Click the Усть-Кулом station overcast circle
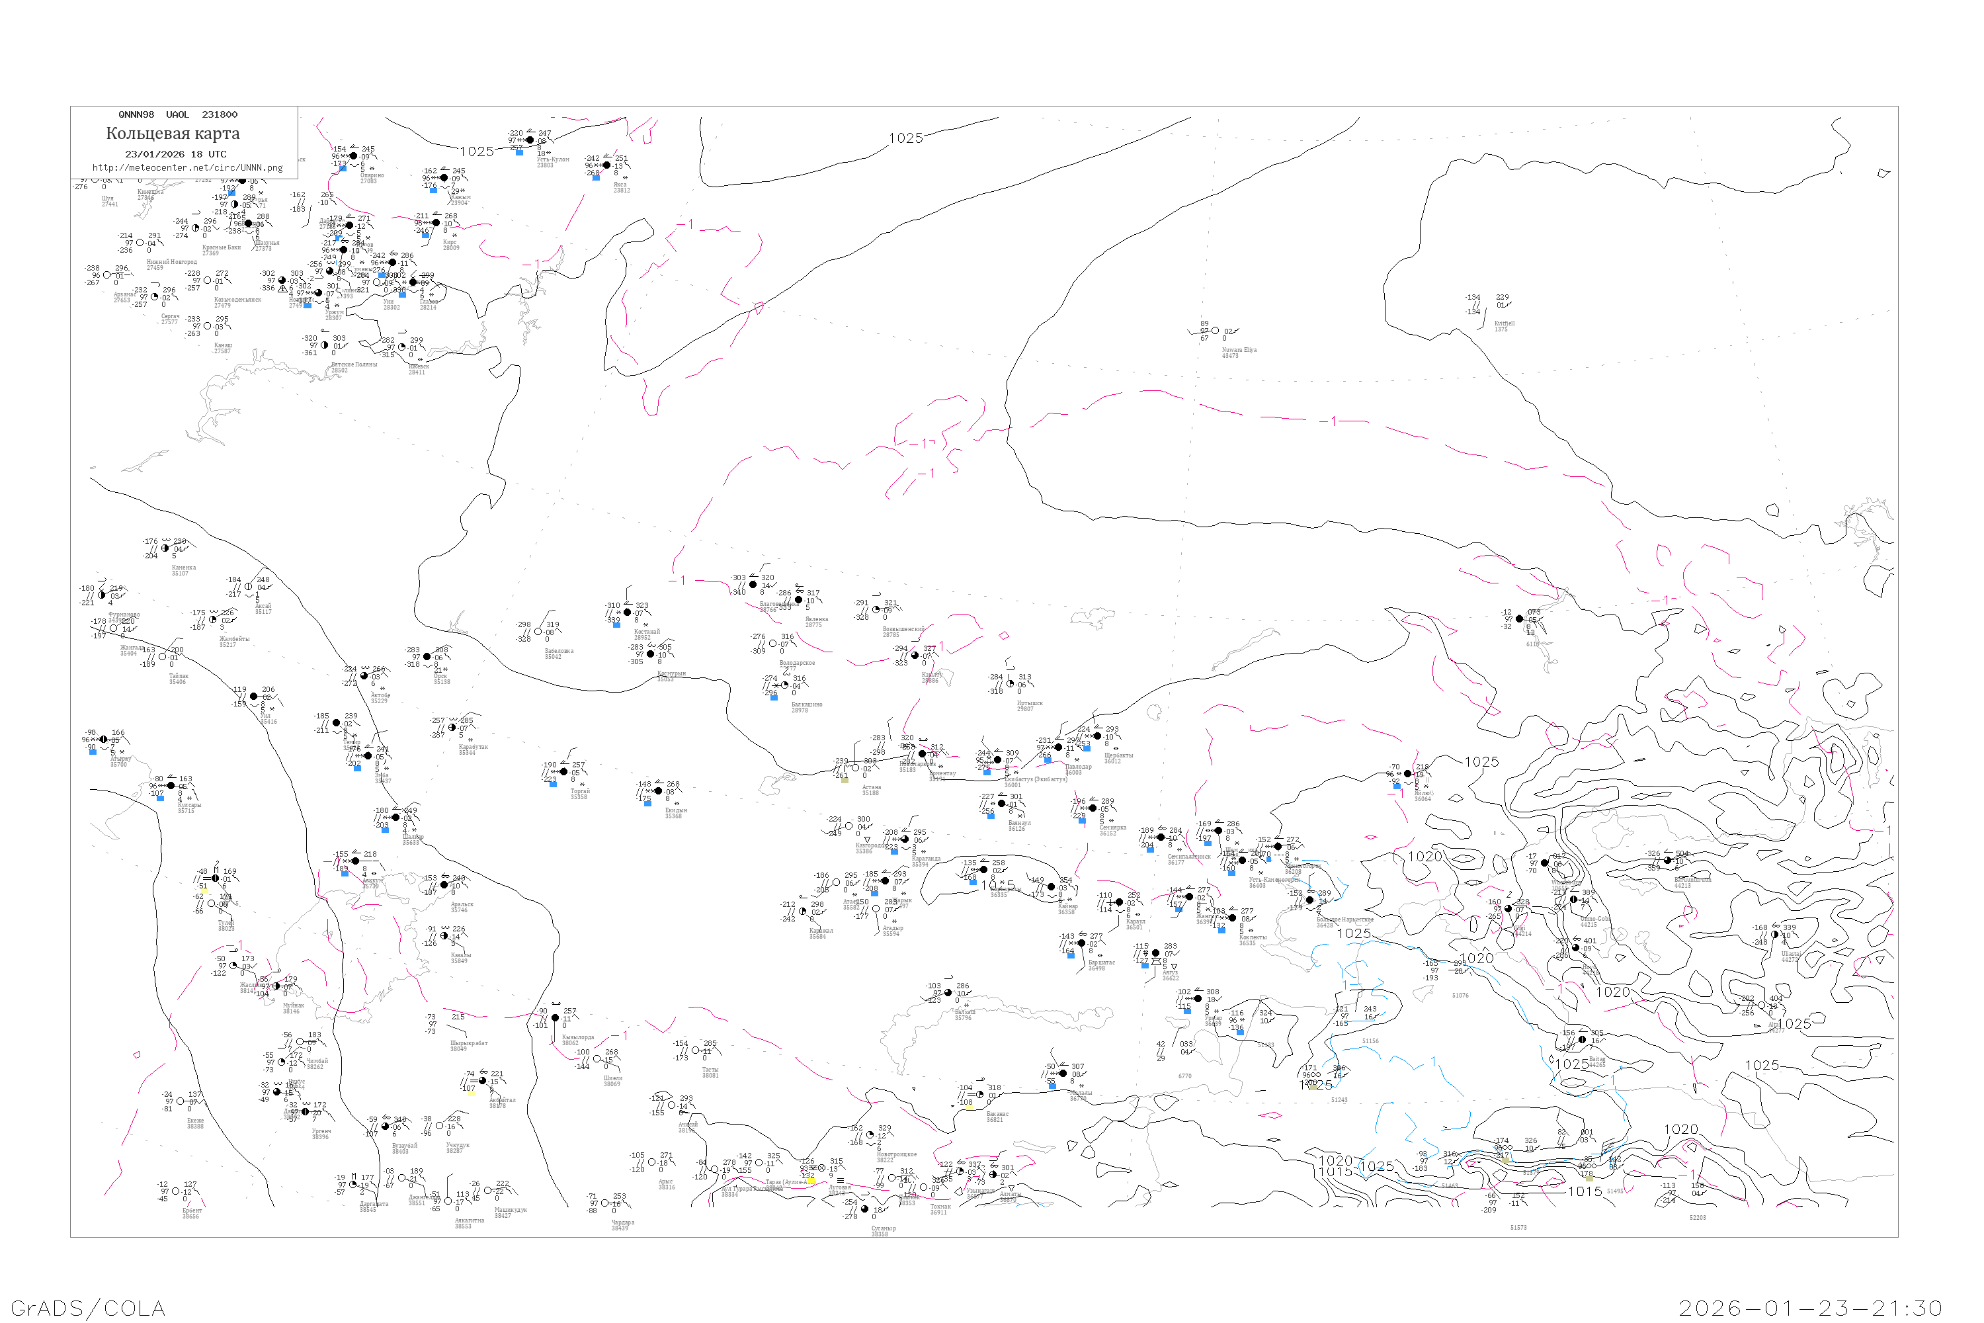 530,140
